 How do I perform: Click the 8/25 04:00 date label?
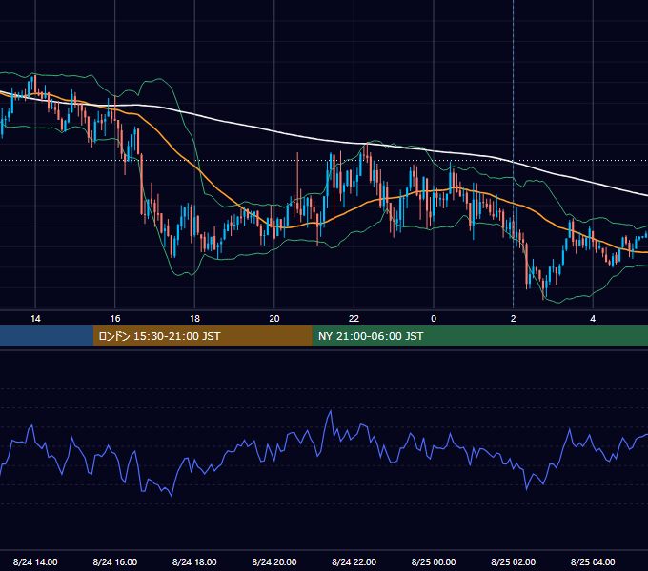pos(593,561)
